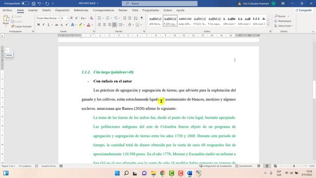Collapse the ribbon with chevron

point(313,32)
